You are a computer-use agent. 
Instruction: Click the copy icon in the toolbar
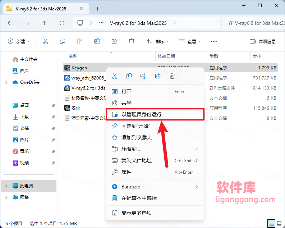63,41
